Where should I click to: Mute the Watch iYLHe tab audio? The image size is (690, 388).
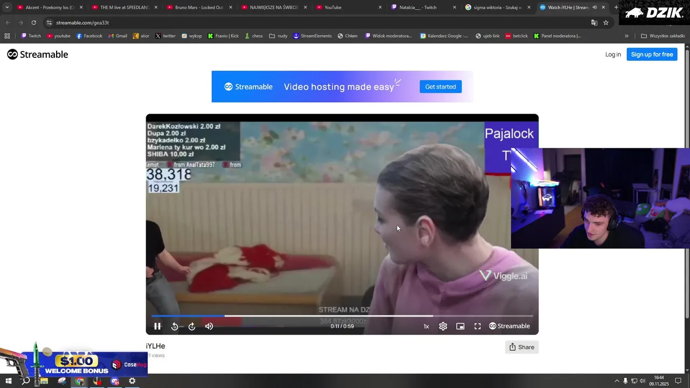pyautogui.click(x=595, y=8)
